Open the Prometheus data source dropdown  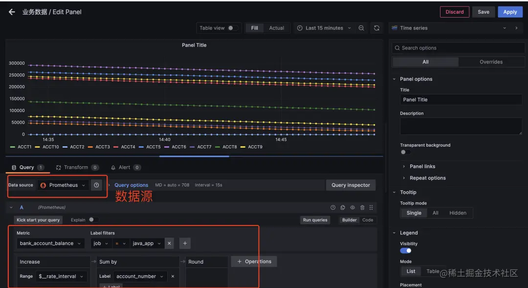63,185
